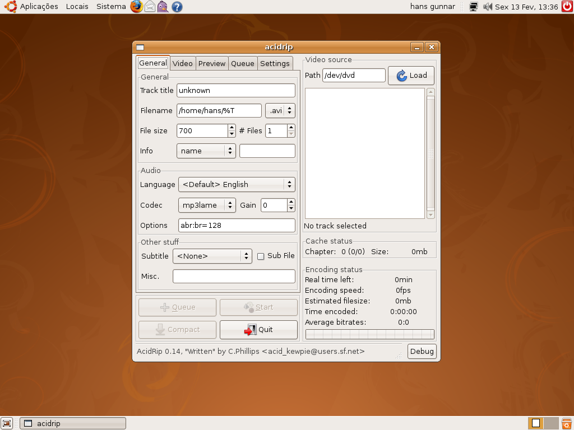Image resolution: width=574 pixels, height=430 pixels.
Task: Select the second workspace in switcher
Action: point(551,423)
